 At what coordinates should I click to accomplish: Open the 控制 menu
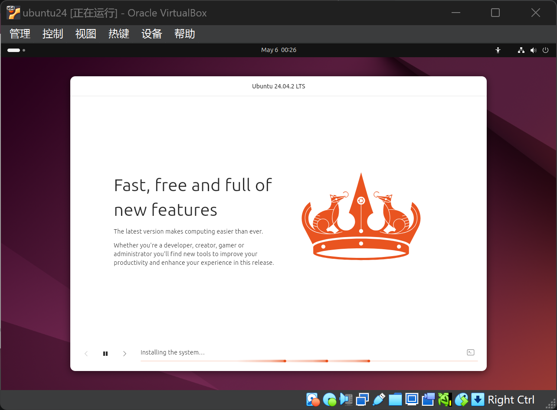pyautogui.click(x=53, y=34)
